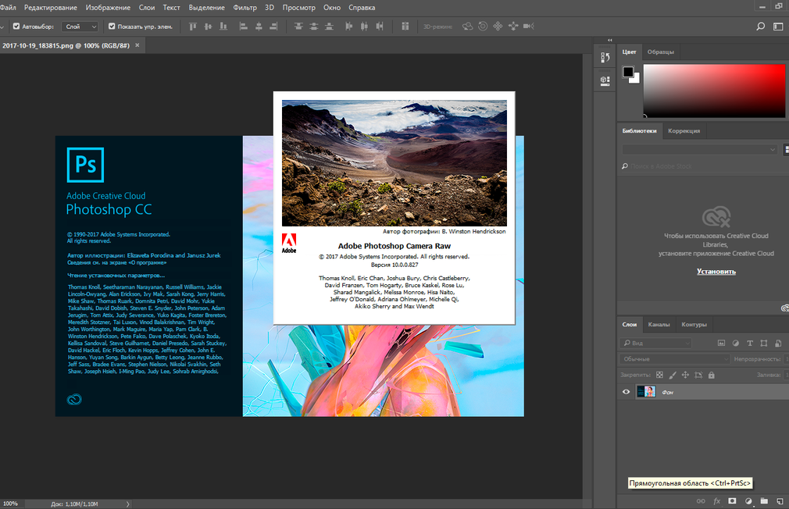Create new adjustment layer icon
The width and height of the screenshot is (789, 509).
tap(748, 501)
